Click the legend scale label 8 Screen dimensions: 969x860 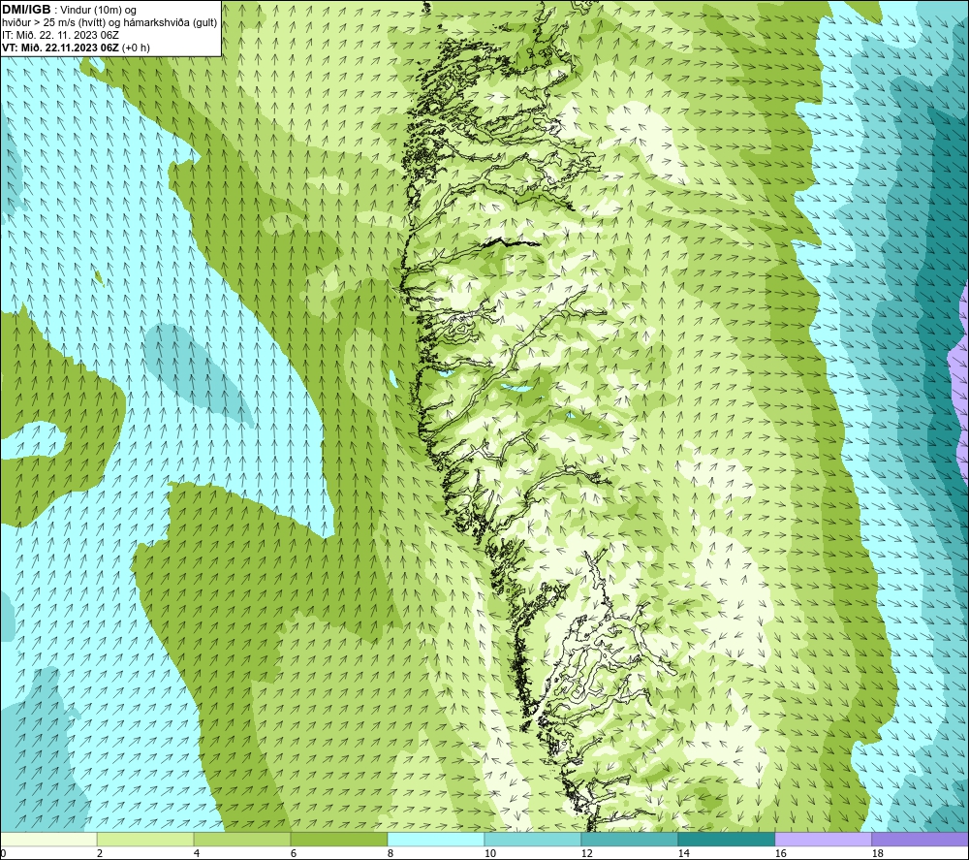pos(391,853)
